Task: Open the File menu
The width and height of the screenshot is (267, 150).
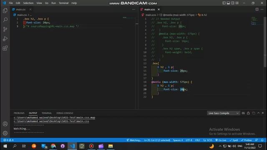Action: tap(11, 3)
